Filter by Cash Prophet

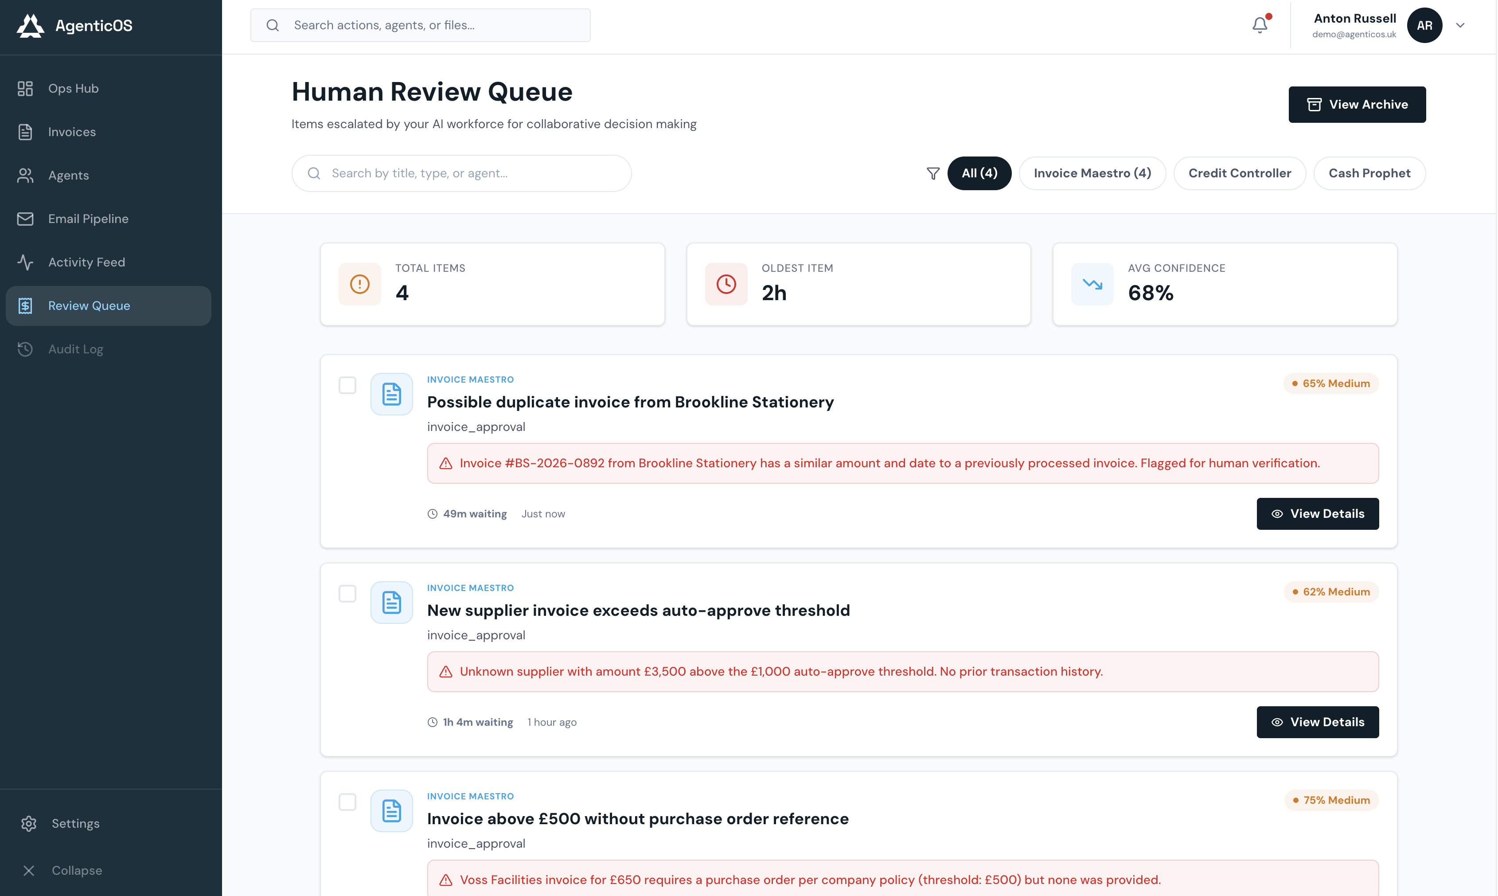click(1369, 174)
